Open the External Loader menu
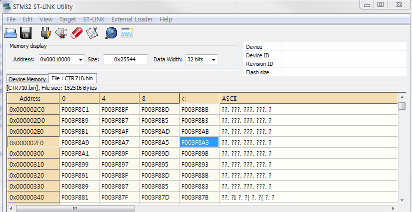The image size is (412, 212). [x=132, y=19]
